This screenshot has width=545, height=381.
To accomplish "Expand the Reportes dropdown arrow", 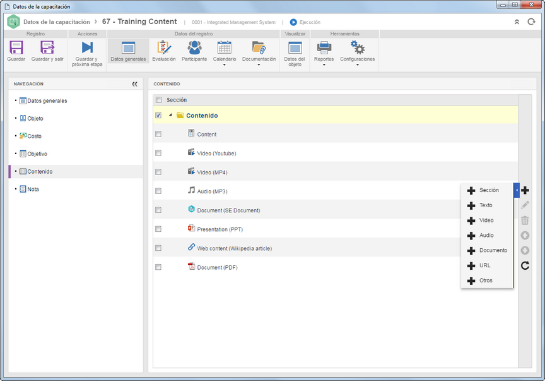I will (324, 65).
